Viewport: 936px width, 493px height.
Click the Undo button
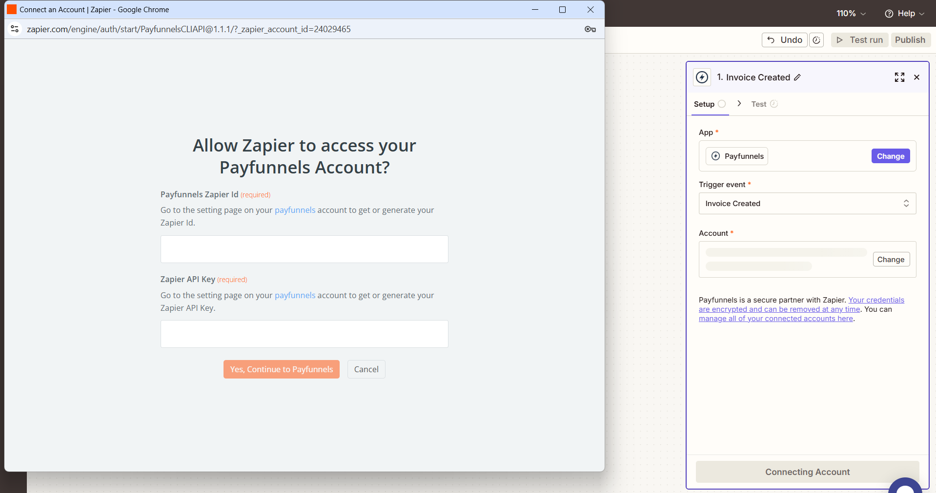tap(784, 40)
